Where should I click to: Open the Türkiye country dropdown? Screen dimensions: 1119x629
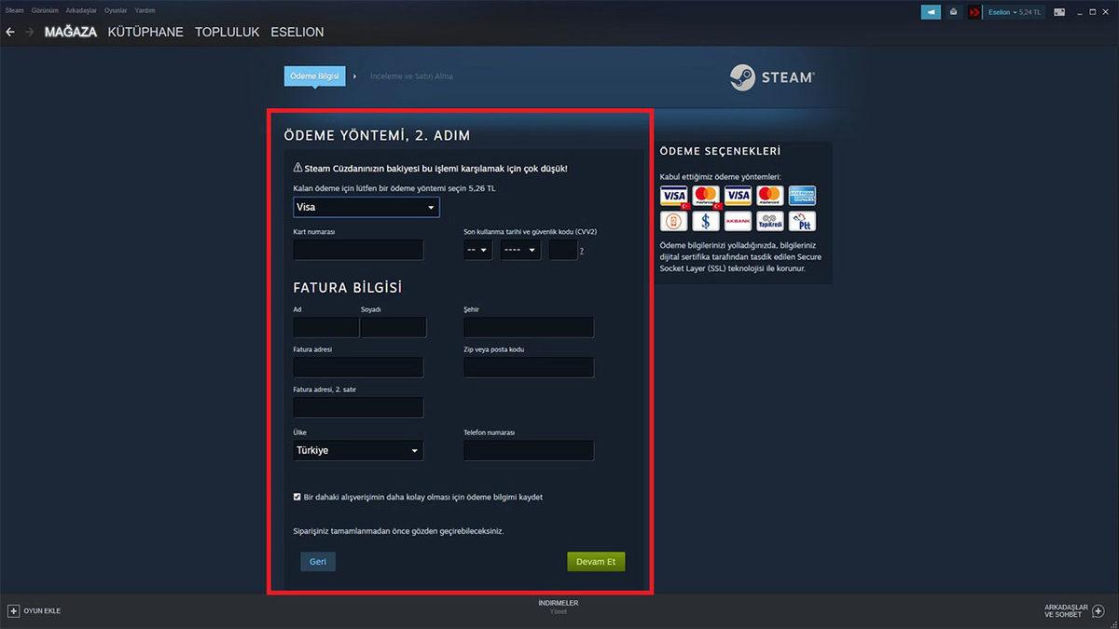[358, 451]
